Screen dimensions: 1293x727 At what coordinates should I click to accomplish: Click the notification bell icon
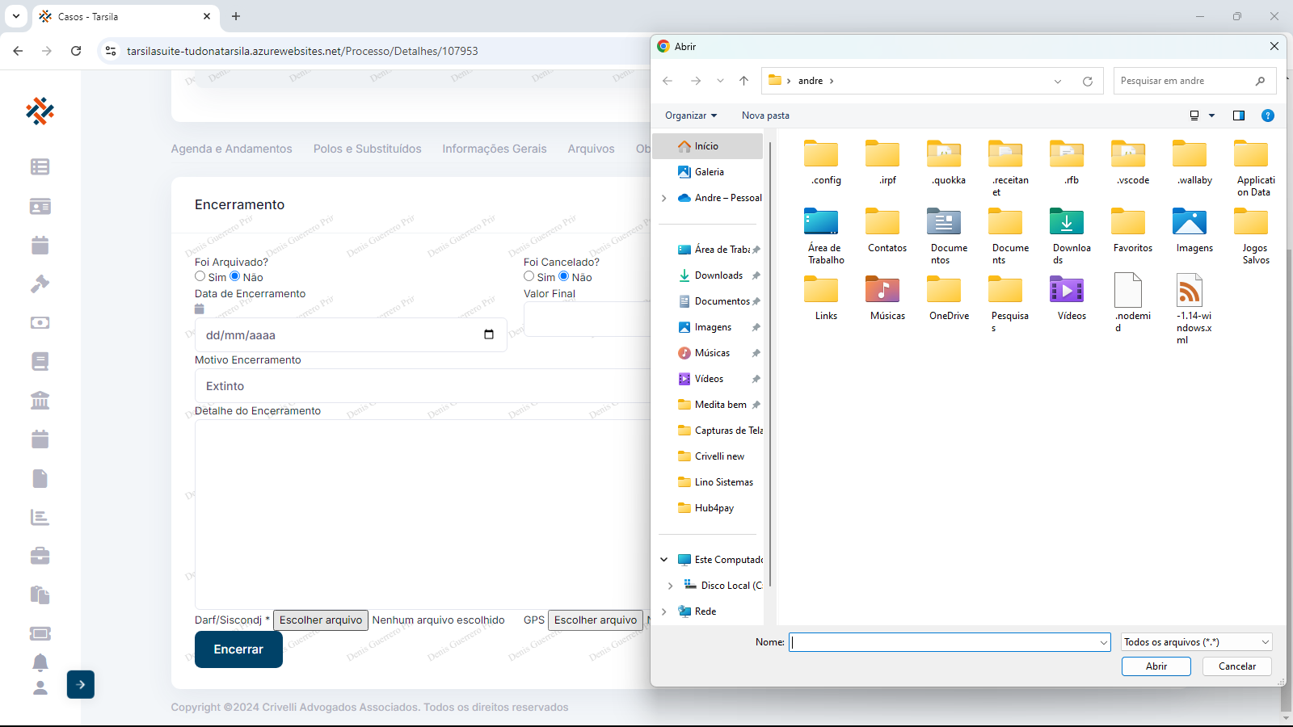(40, 662)
